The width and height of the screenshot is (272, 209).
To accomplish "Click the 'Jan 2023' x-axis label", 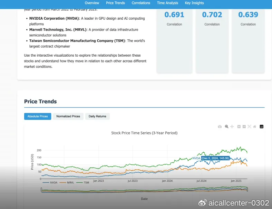I will (98, 181).
